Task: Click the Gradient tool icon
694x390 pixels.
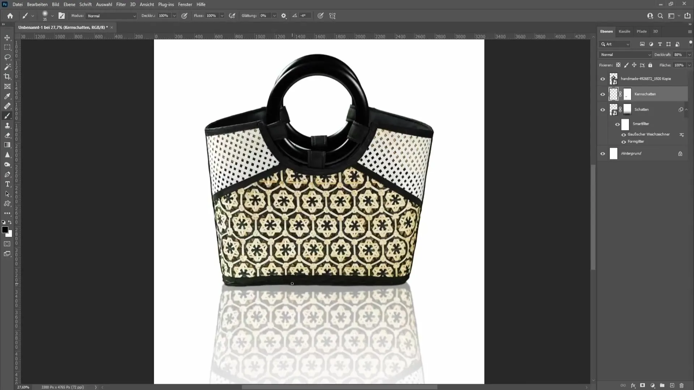Action: pyautogui.click(x=7, y=145)
